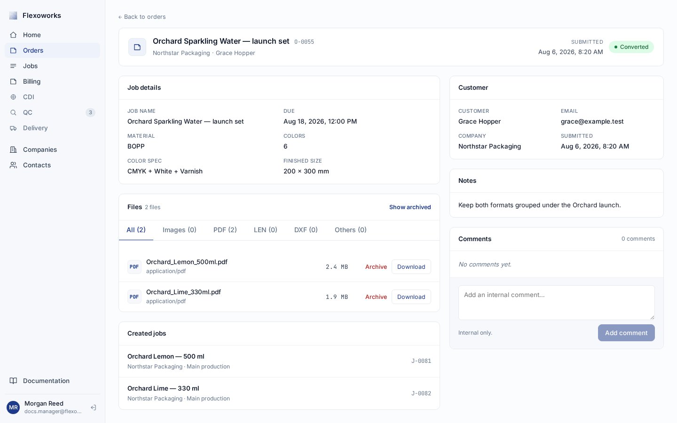Download Orchard_Lime_330ml.pdf
This screenshot has width=677, height=423.
coord(411,297)
